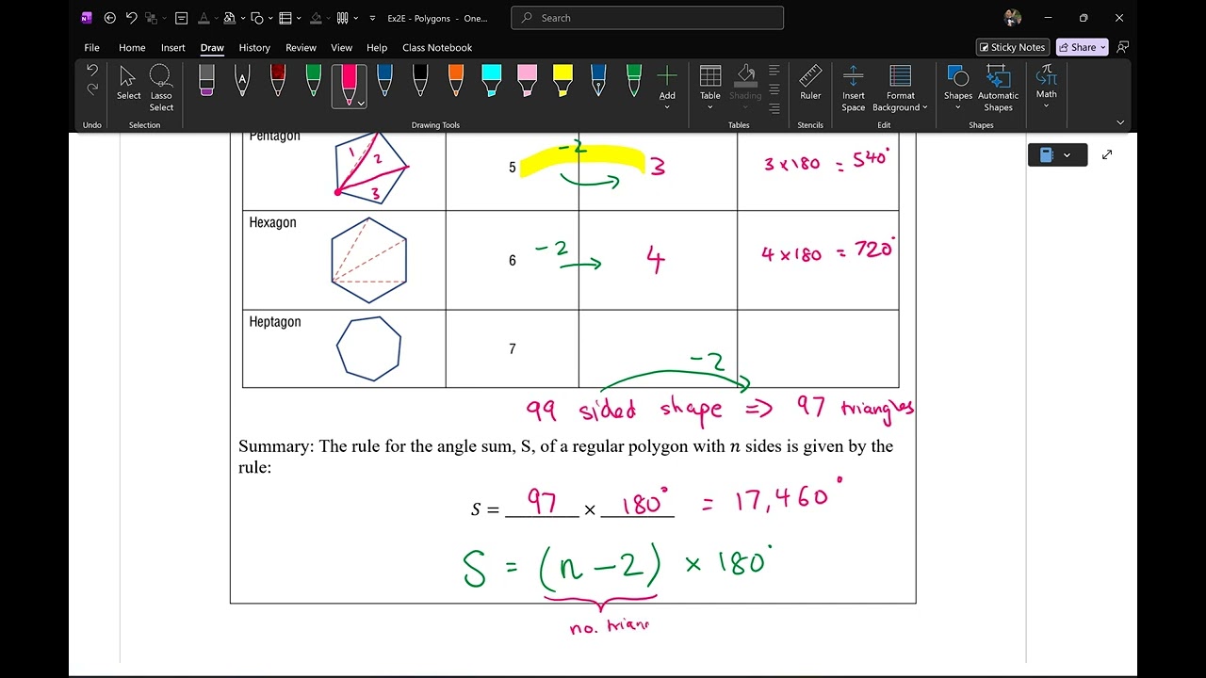Click the heptagon shape image

(369, 348)
